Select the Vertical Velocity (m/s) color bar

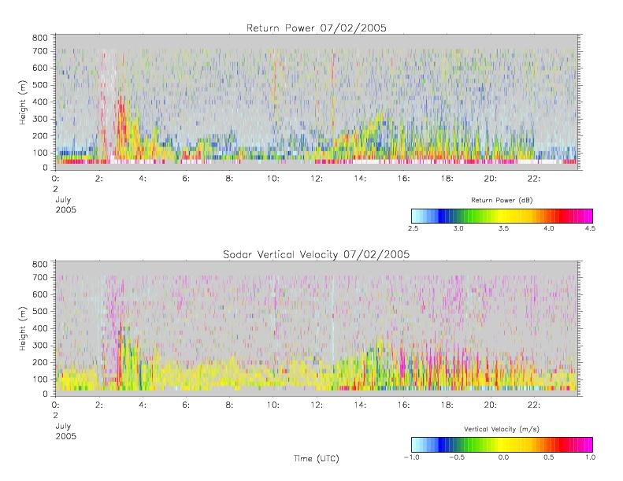click(x=502, y=445)
